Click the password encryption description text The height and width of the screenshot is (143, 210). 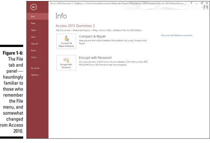113,63
